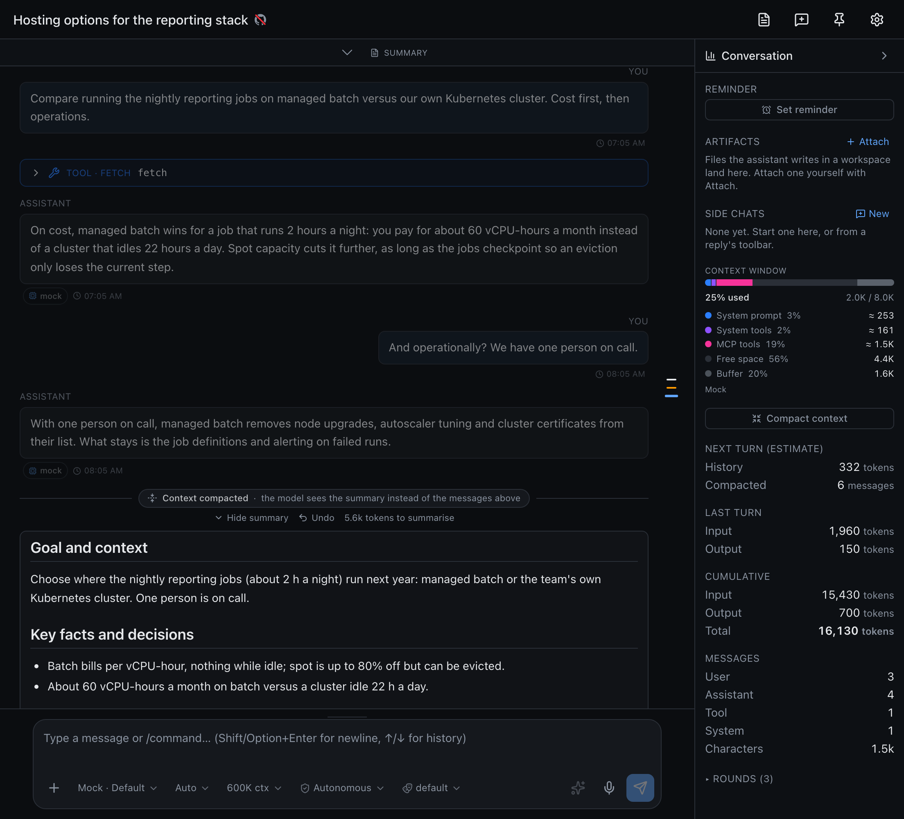Image resolution: width=904 pixels, height=819 pixels.
Task: Send the message with paper plane button
Action: click(640, 787)
